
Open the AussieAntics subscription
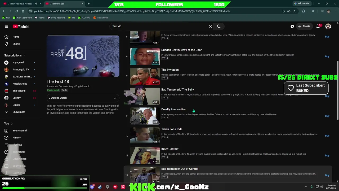click(x=20, y=84)
